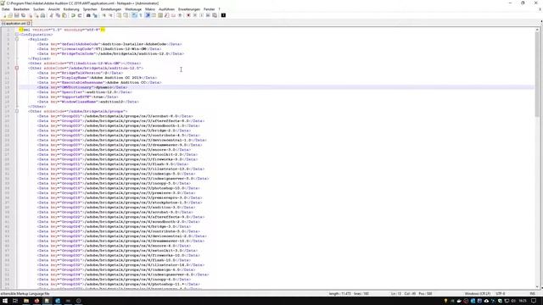Click the scrollbar down arrow
This screenshot has width=543, height=305.
[x=537, y=287]
